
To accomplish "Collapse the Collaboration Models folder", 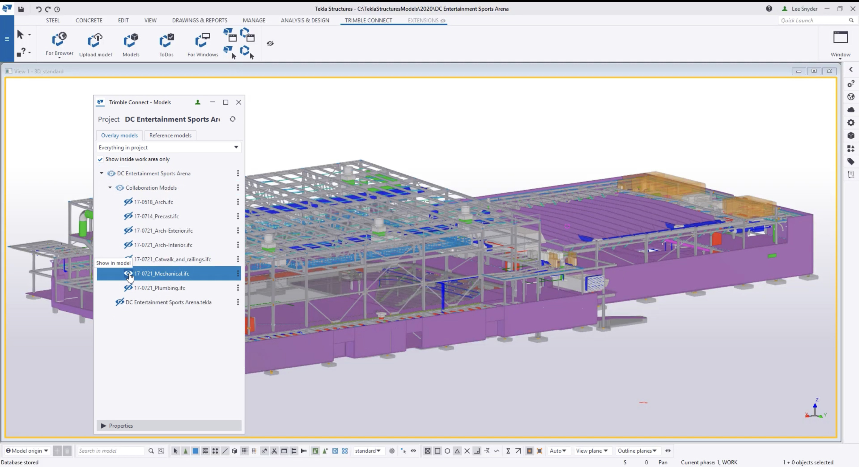I will click(x=110, y=188).
